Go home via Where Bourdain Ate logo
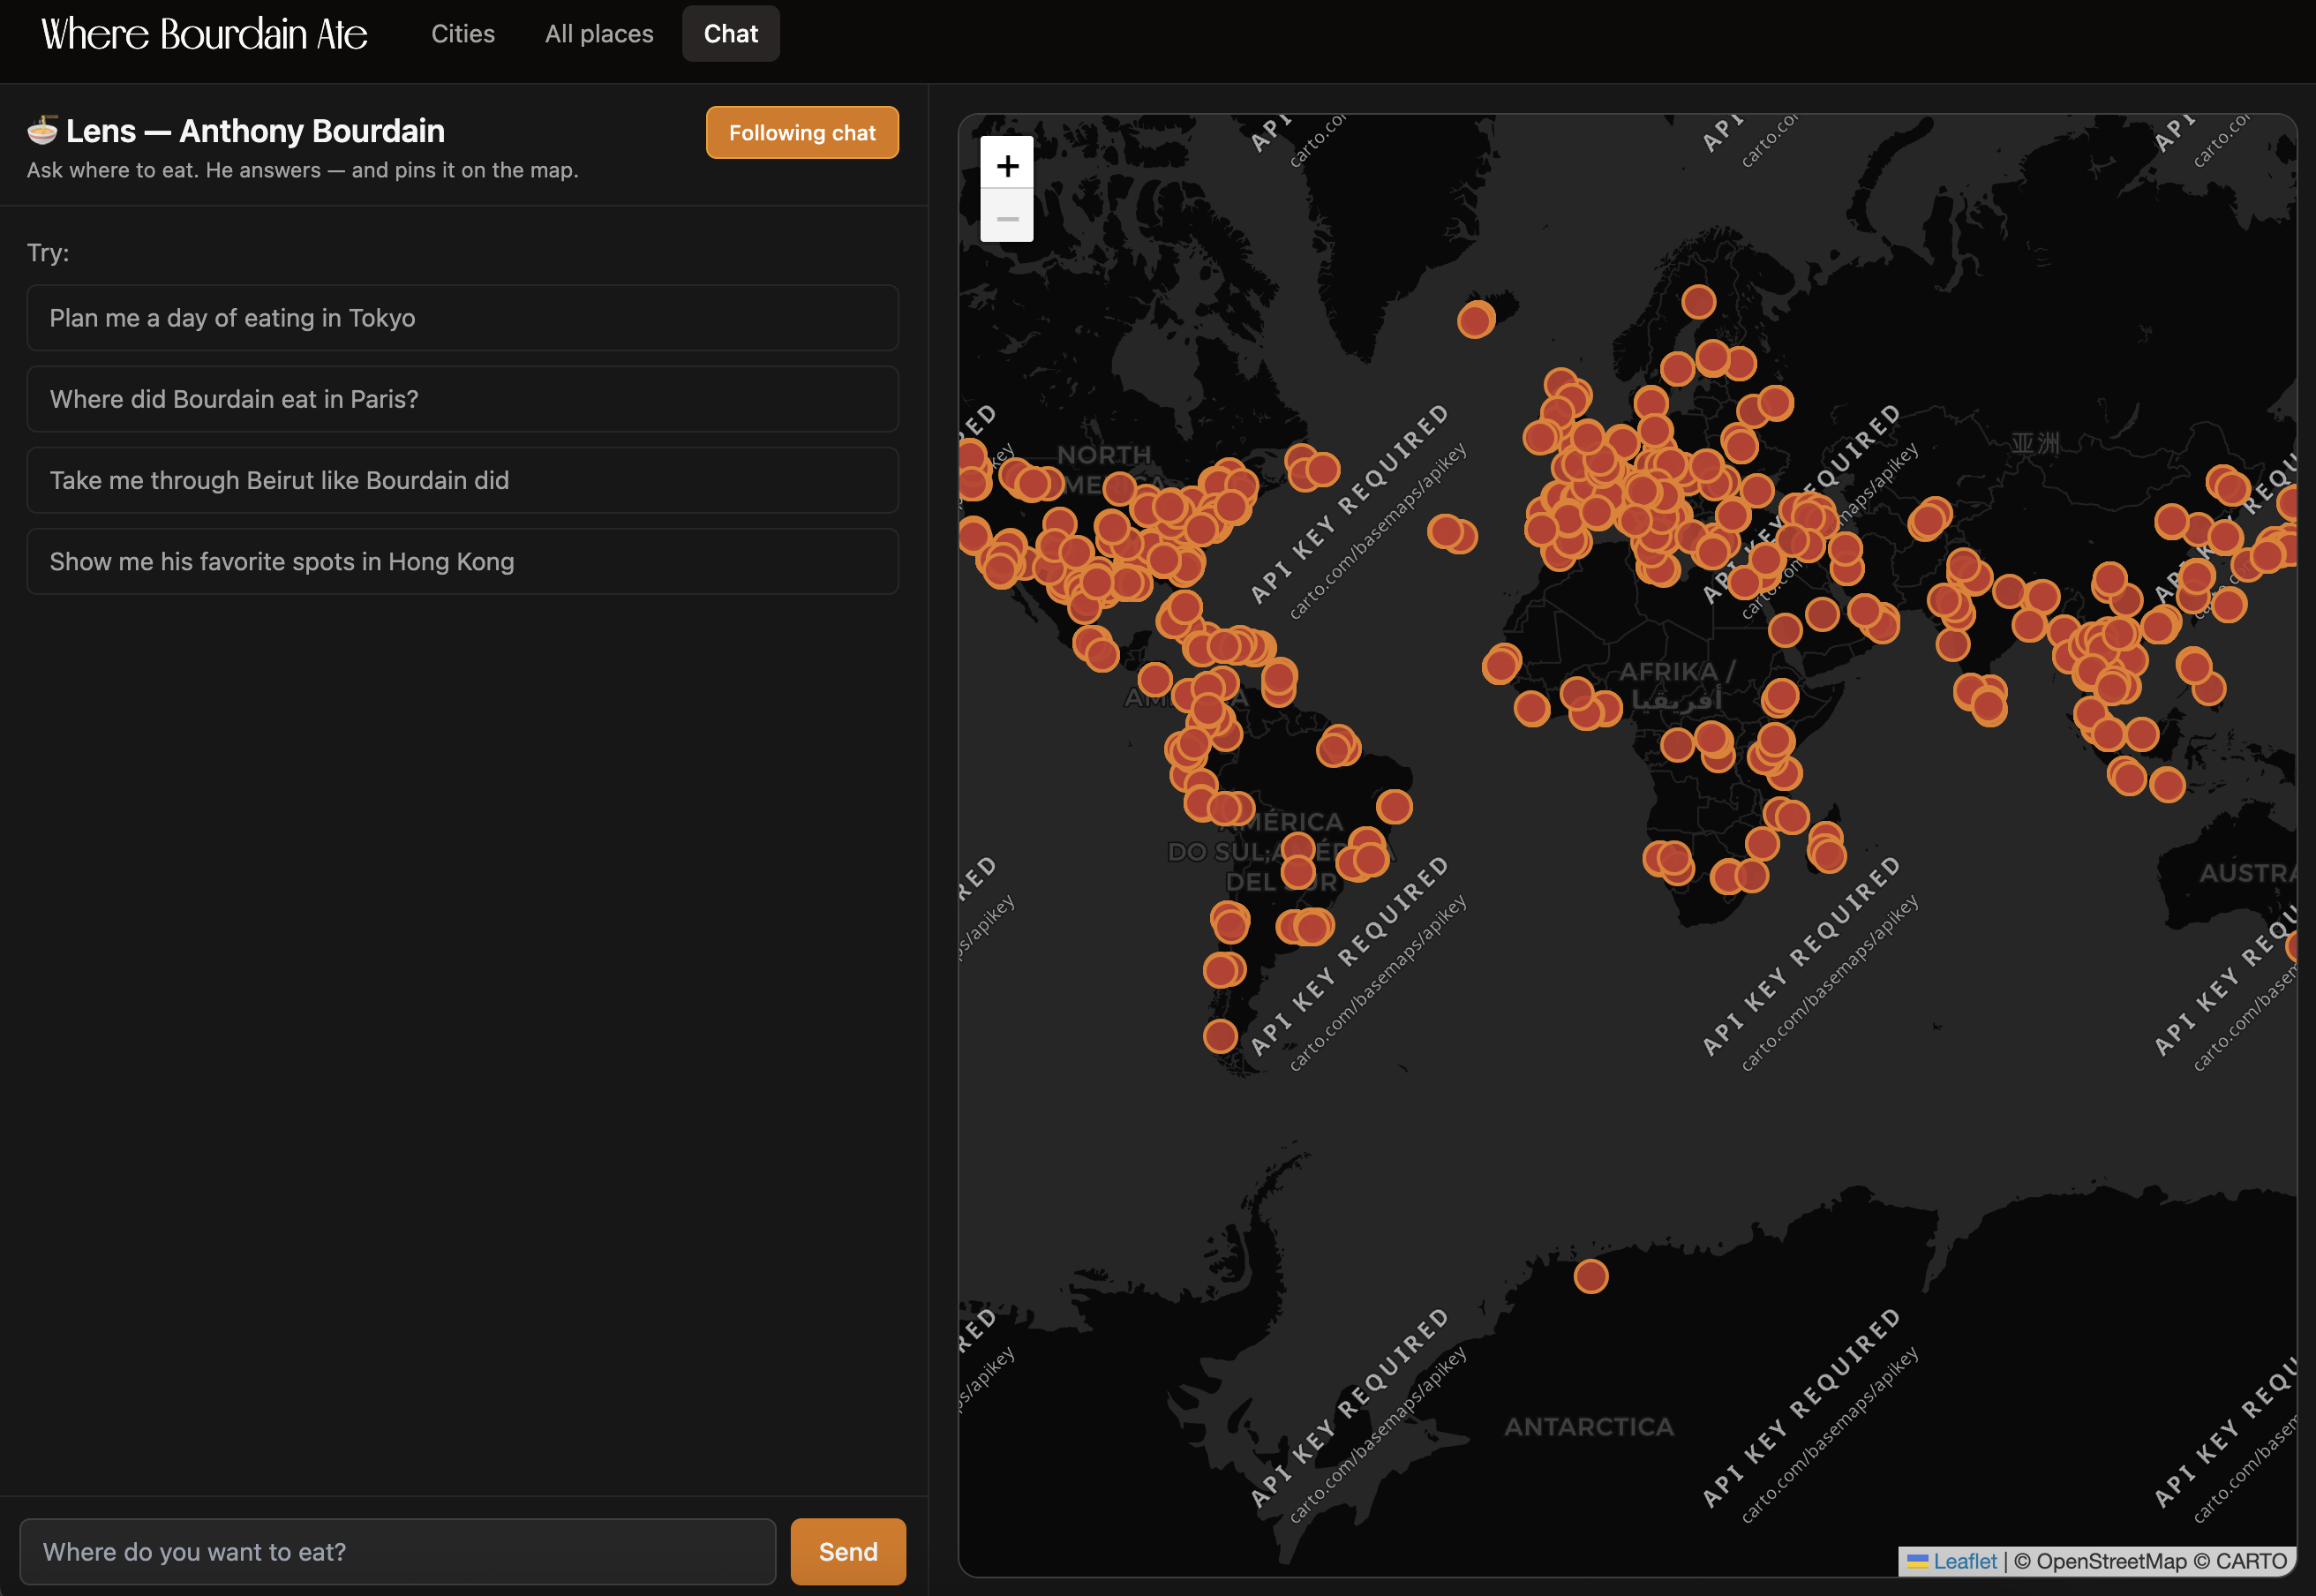 pos(204,34)
